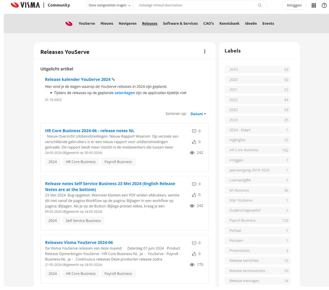Open the Kennisbank menu item
The width and height of the screenshot is (329, 290).
coord(229,23)
